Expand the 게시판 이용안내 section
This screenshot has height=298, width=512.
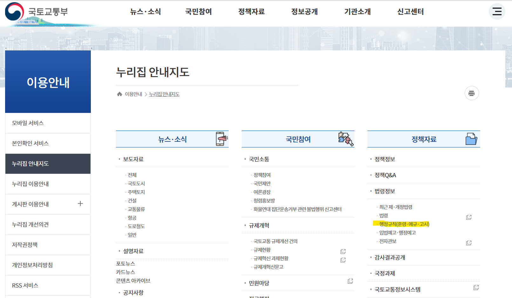(80, 204)
